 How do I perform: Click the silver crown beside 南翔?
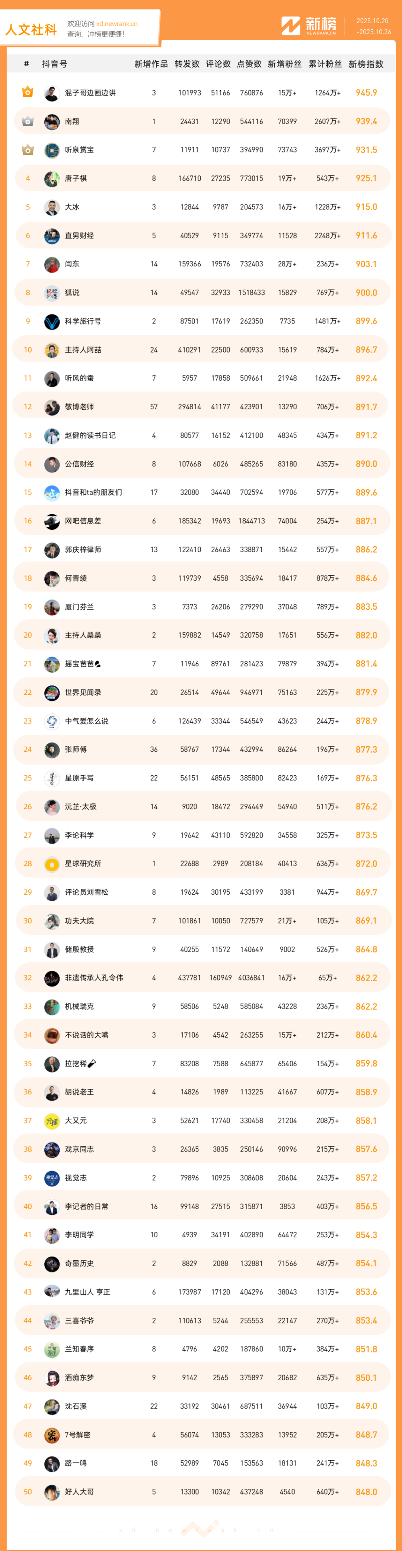(28, 121)
